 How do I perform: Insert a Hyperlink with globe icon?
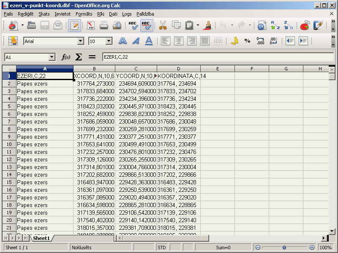pyautogui.click(x=262, y=26)
